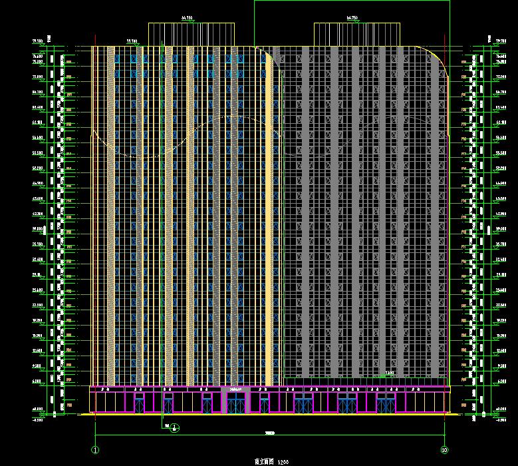Click axis bubble number 1
The height and width of the screenshot is (466, 518).
(95, 449)
